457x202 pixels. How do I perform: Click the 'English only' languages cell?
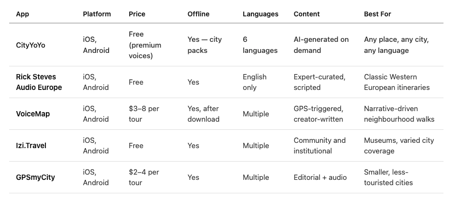pyautogui.click(x=254, y=82)
